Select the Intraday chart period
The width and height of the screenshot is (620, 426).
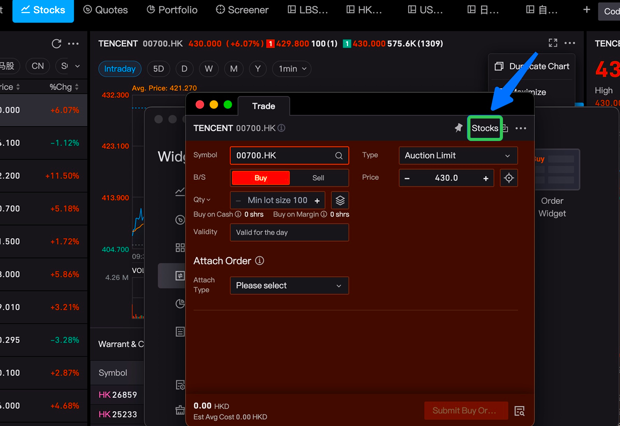(x=120, y=69)
